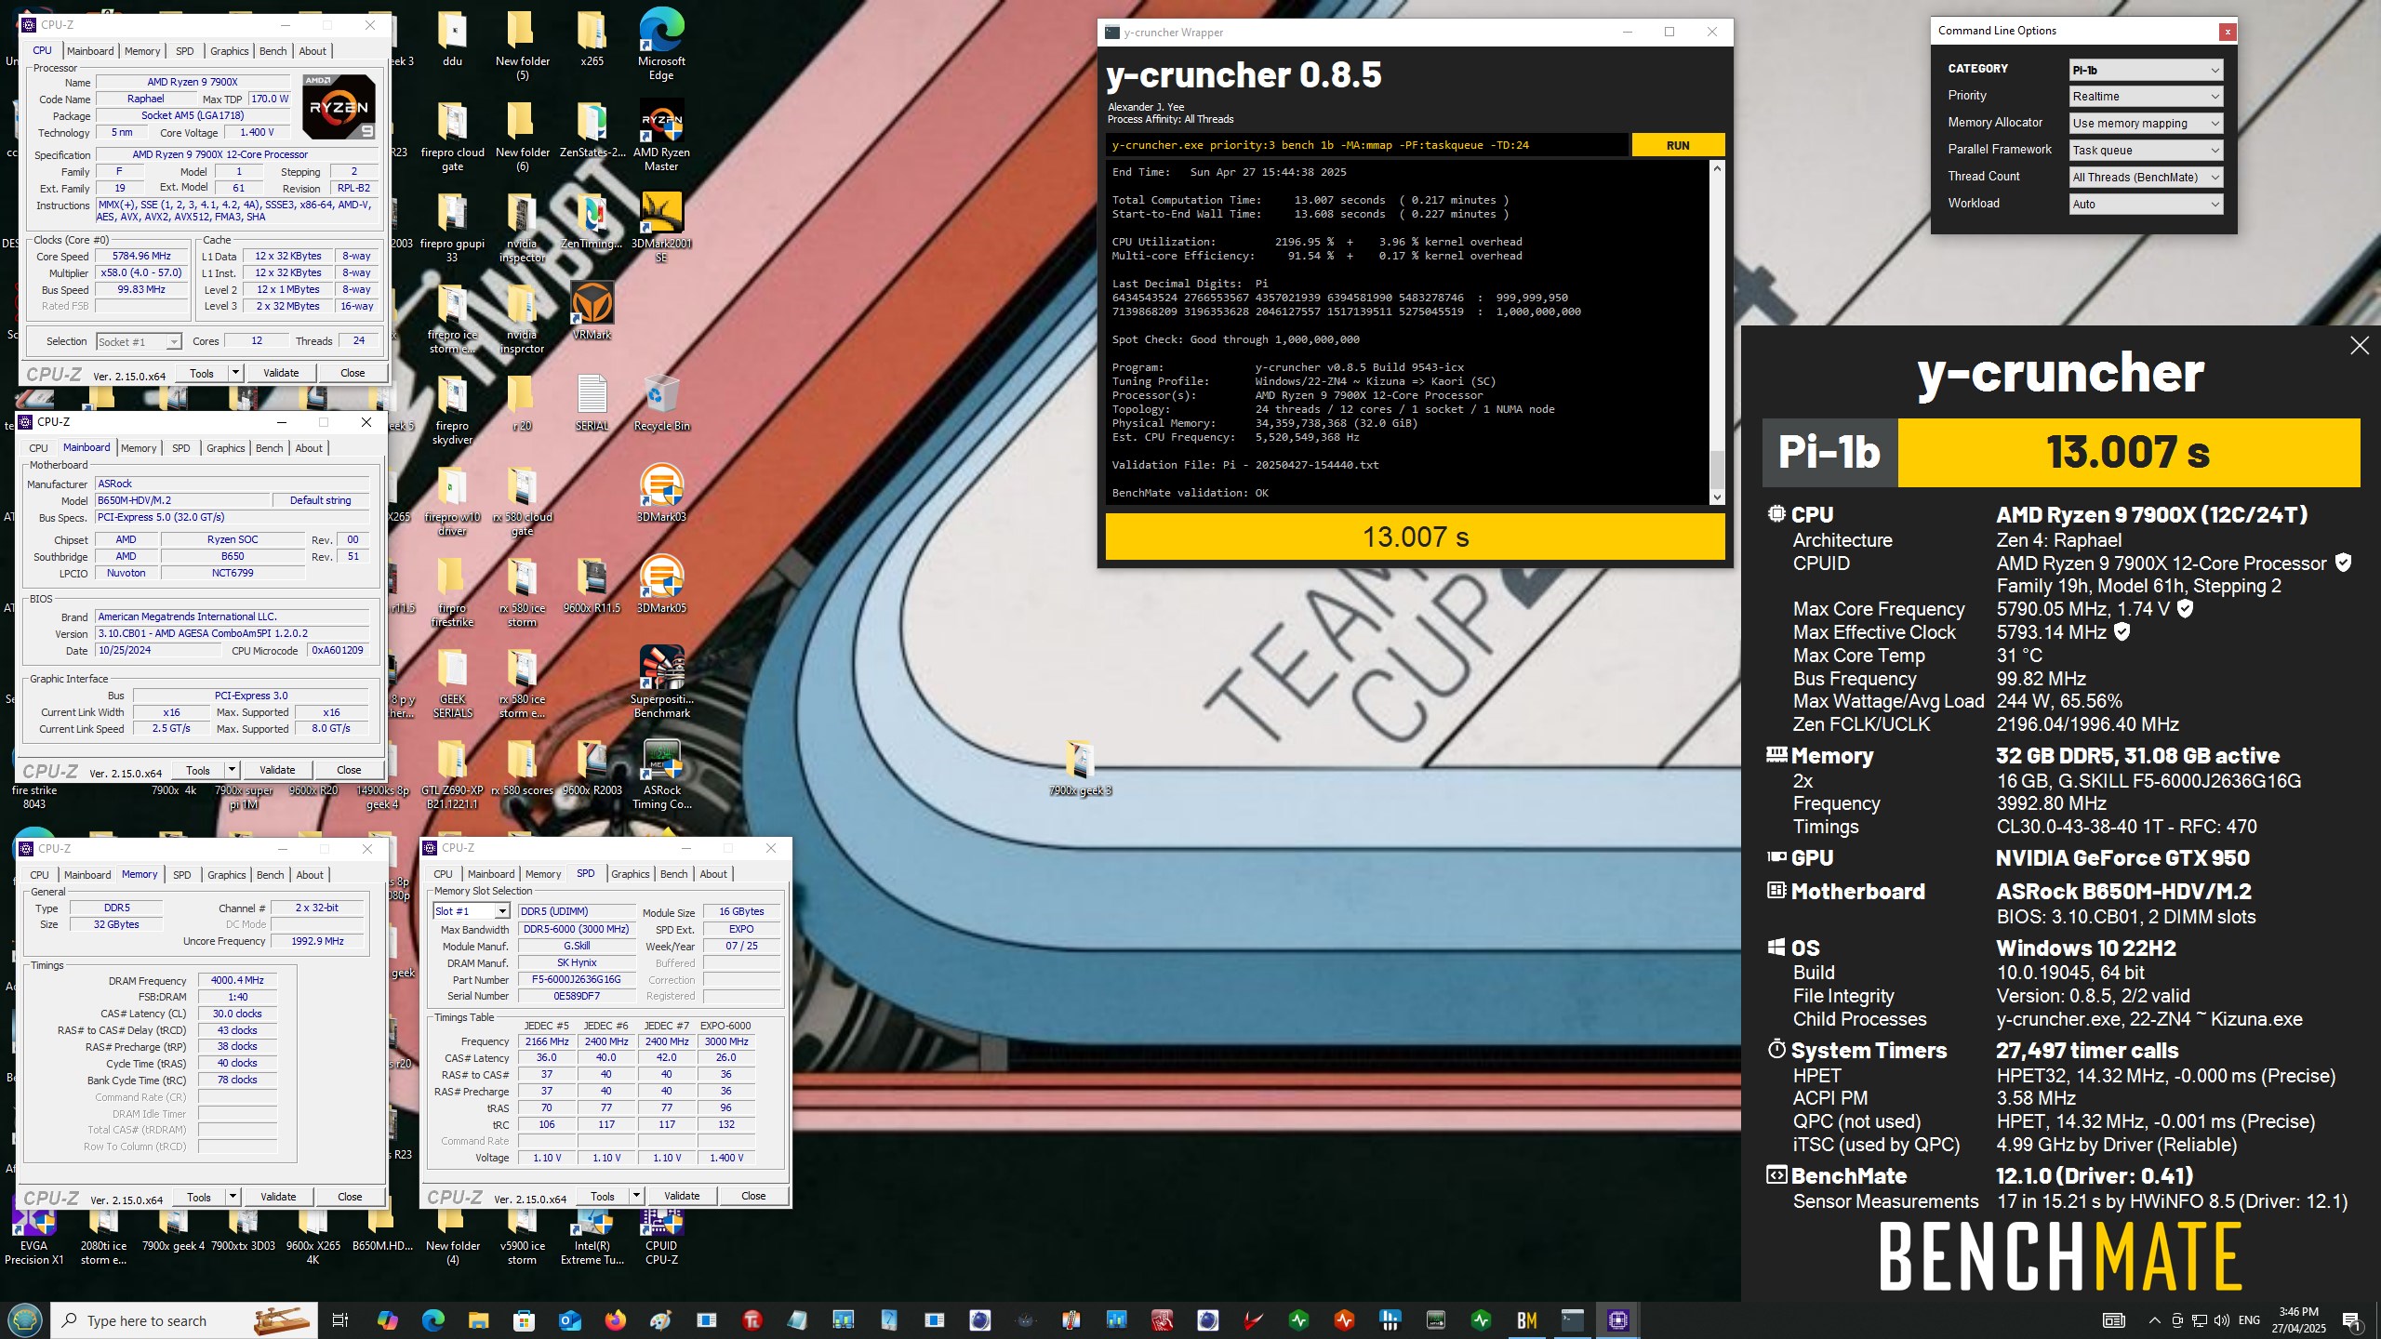Open the Parallel Framework Task queue dropdown
This screenshot has height=1339, width=2381.
2146,151
